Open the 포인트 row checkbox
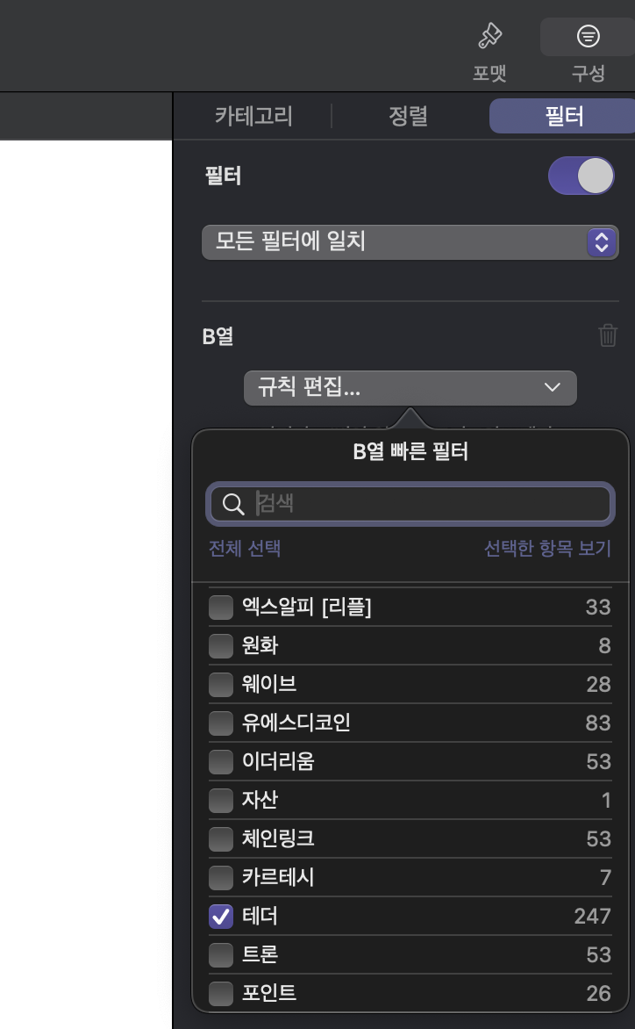This screenshot has height=1029, width=635. click(221, 993)
